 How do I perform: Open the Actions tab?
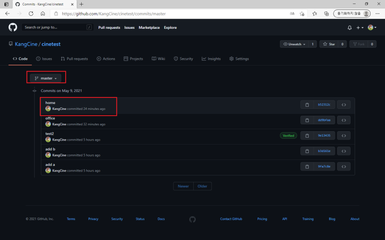tap(106, 59)
